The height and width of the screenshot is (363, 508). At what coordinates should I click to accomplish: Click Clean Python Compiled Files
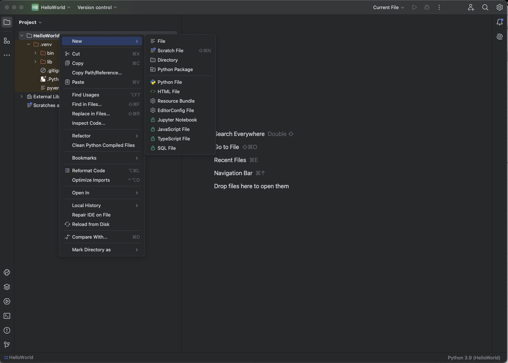(x=102, y=145)
